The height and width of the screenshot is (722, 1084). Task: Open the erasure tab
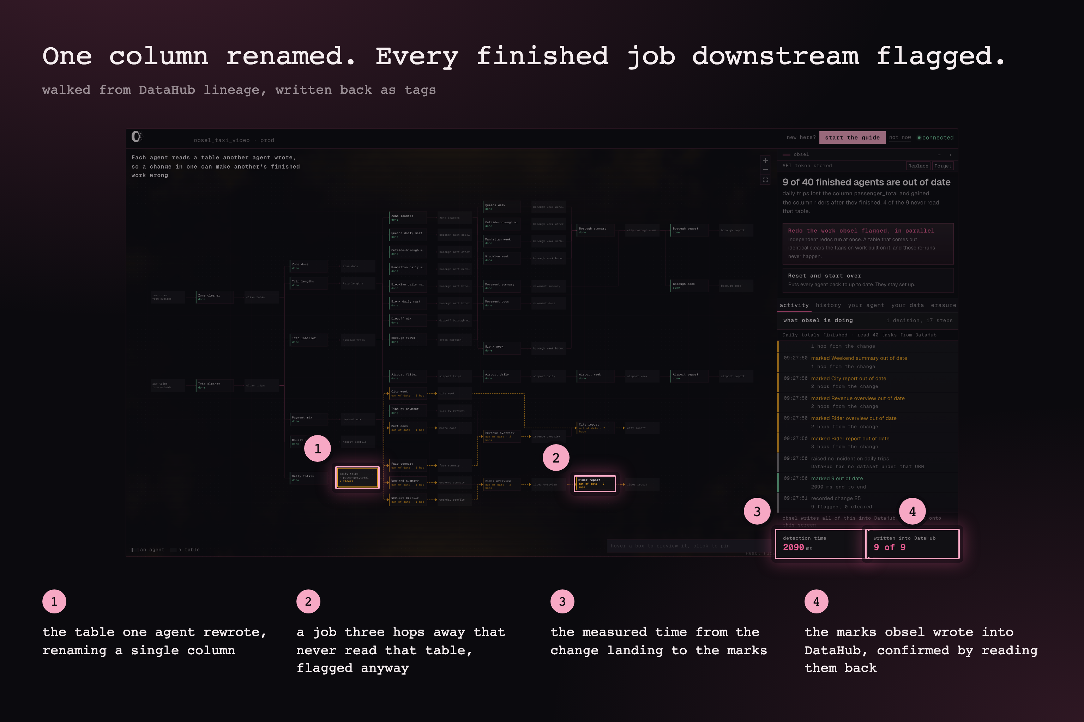click(943, 305)
